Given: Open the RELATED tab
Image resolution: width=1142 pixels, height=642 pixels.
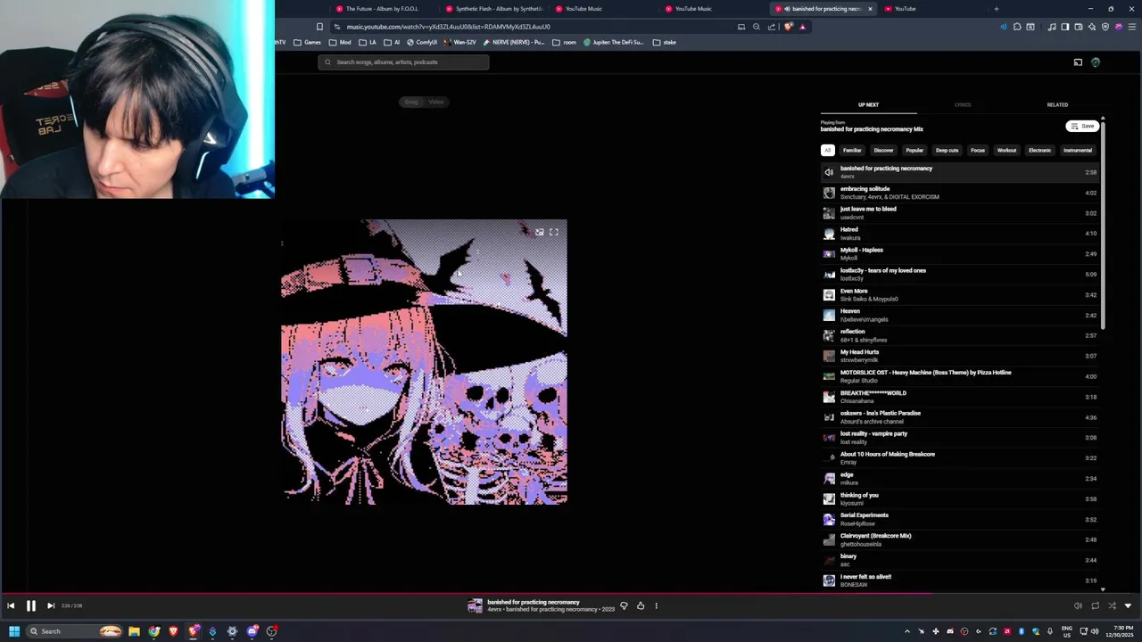Looking at the screenshot, I should 1057,104.
